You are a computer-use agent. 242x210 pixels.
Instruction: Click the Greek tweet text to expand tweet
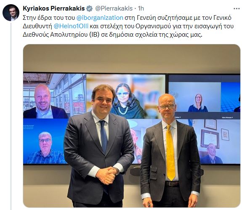[x=128, y=26]
